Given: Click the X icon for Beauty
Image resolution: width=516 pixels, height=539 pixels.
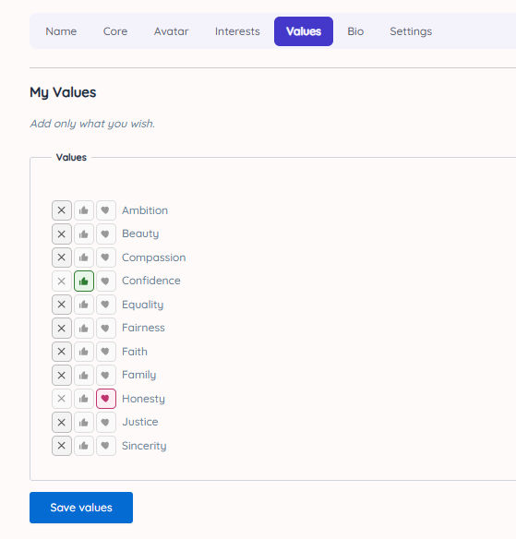Looking at the screenshot, I should click(62, 234).
